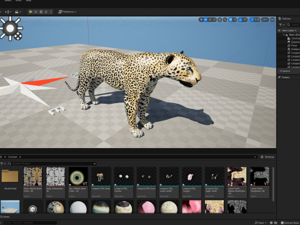Image resolution: width=300 pixels, height=225 pixels.
Task: Select the white sphere material asset
Action: (x=78, y=207)
